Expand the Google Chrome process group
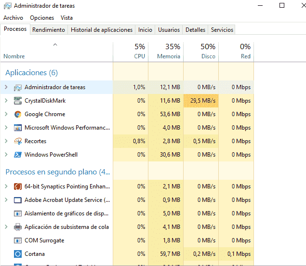 [x=6, y=114]
